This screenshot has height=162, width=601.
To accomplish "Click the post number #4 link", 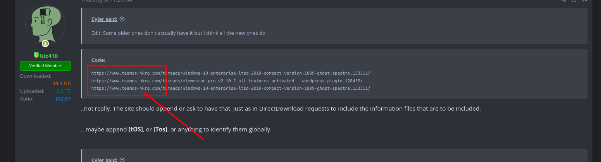I will pyautogui.click(x=584, y=1).
